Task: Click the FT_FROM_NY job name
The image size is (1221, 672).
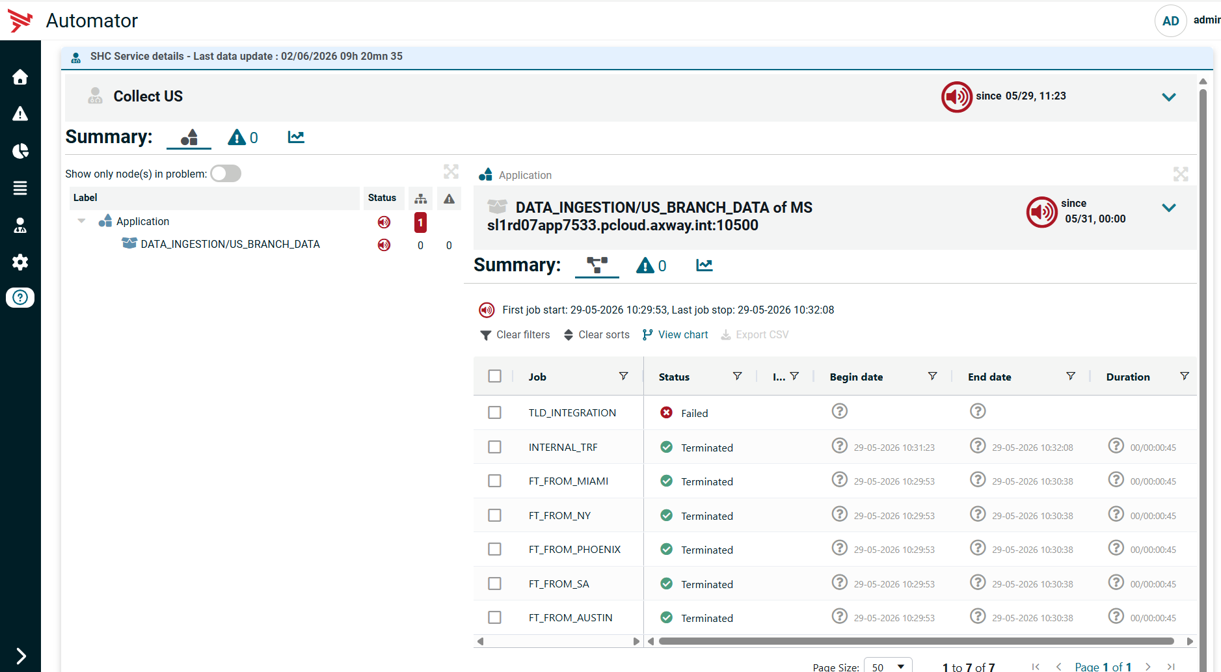Action: (x=559, y=516)
